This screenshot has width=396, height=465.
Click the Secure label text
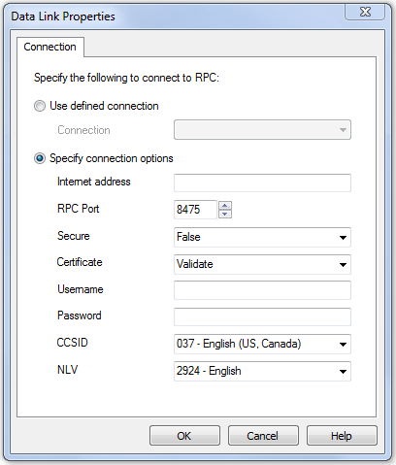74,236
